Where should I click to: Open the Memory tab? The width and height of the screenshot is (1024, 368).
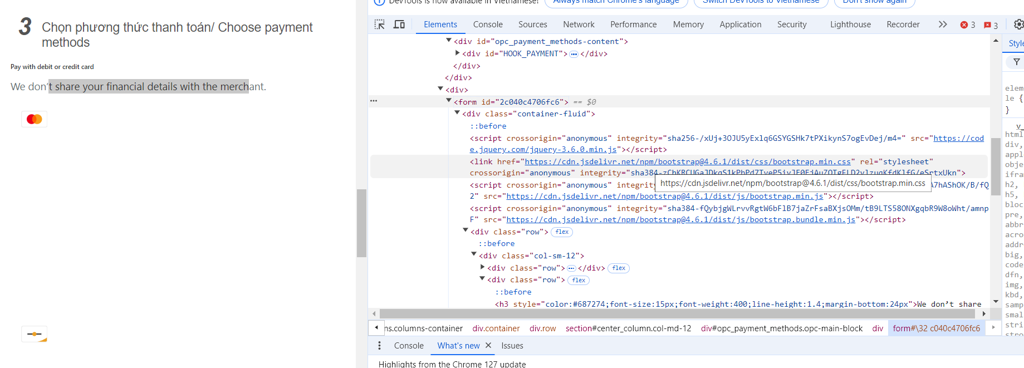(688, 24)
